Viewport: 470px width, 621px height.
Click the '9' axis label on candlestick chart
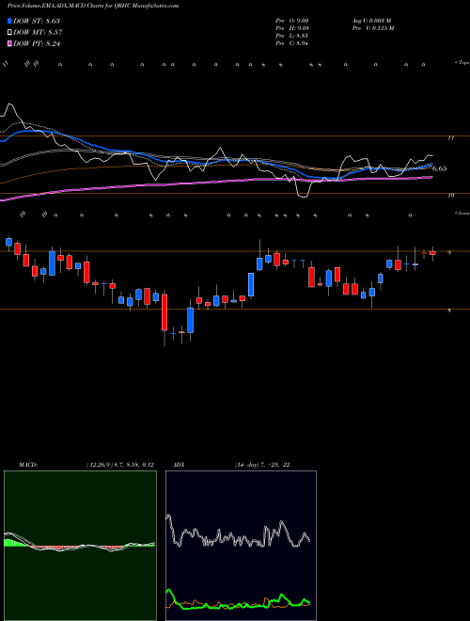pyautogui.click(x=449, y=253)
